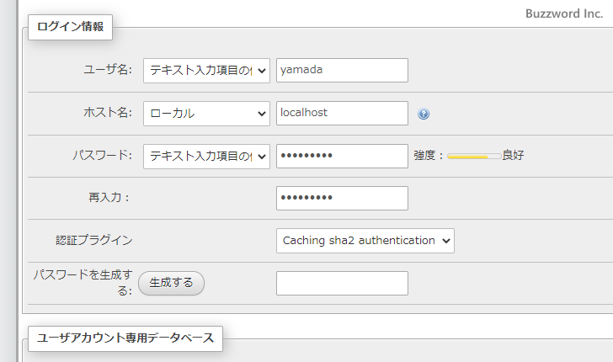Viewport: 613px width, 362px height.
Task: Click the パスワード: label
Action: pos(103,155)
